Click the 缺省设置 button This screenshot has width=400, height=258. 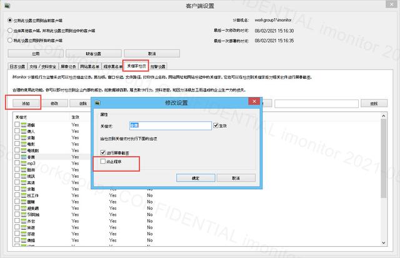pos(93,54)
